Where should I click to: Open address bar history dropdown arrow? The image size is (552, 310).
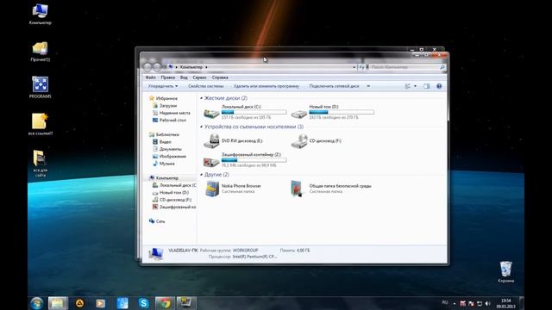[354, 67]
